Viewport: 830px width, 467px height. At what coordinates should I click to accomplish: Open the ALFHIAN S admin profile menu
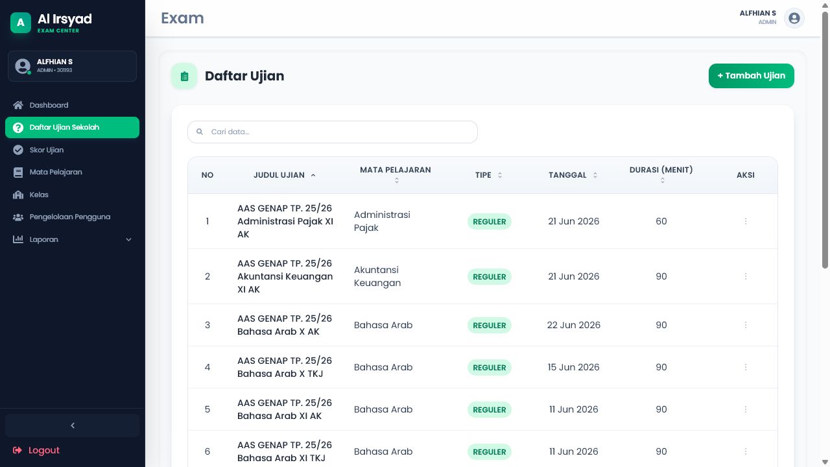[772, 18]
